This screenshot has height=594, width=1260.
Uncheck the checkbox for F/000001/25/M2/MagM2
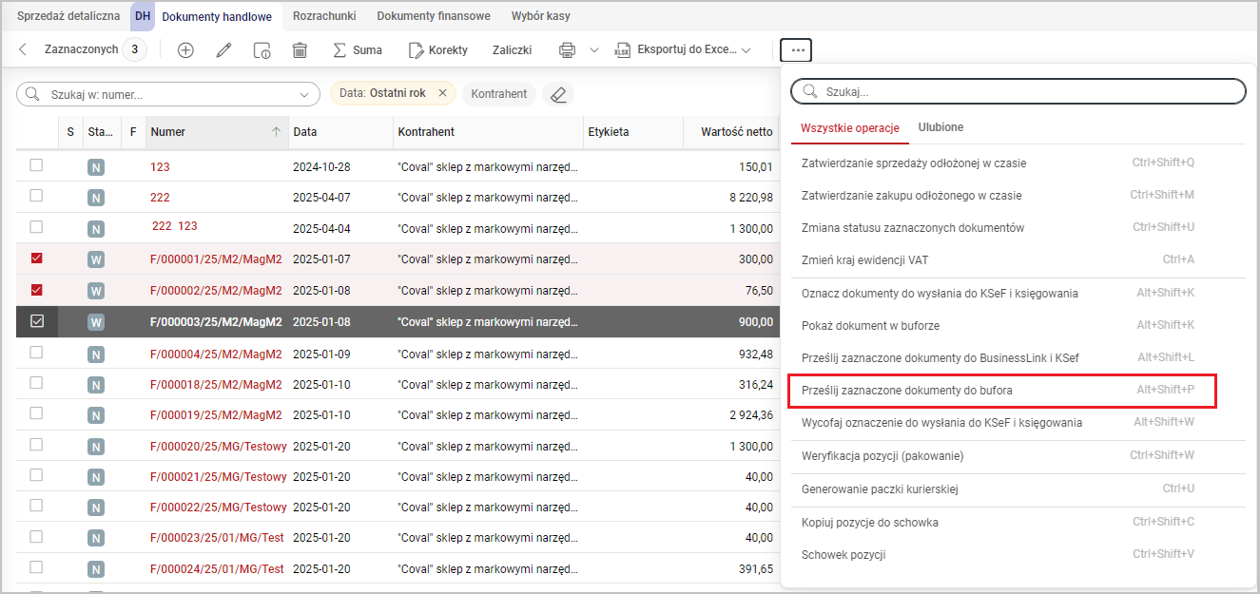tap(36, 258)
